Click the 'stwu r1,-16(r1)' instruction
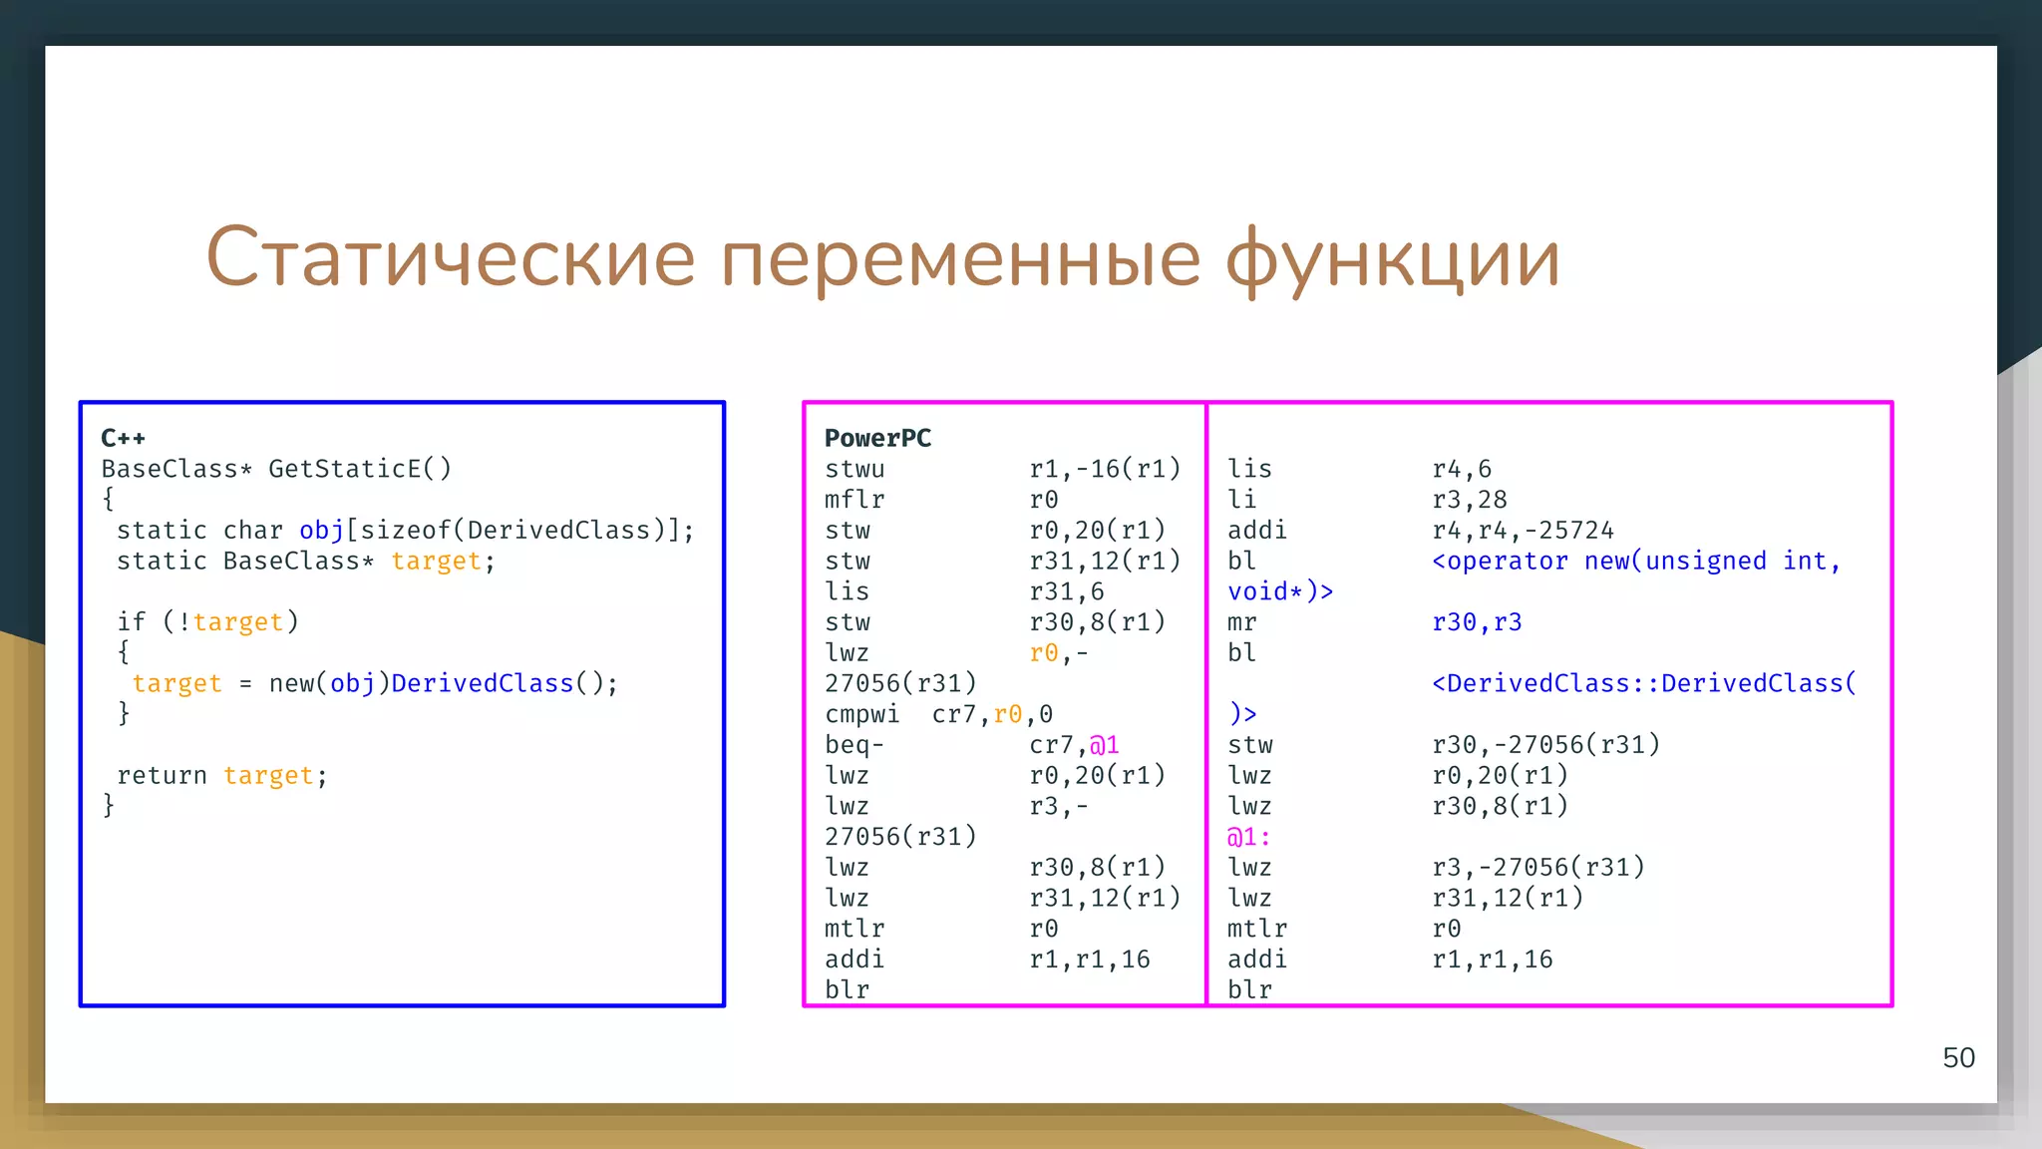The image size is (2042, 1149). pos(1003,469)
